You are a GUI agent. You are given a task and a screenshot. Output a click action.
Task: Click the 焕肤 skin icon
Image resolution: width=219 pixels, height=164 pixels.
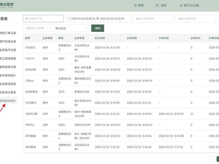coord(135,5)
